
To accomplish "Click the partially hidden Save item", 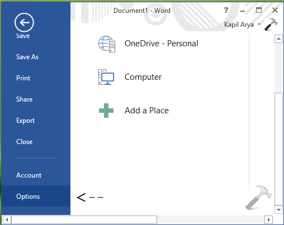I will point(23,36).
